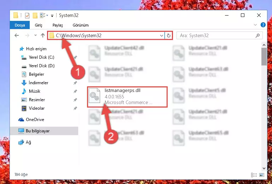272x184 pixels.
Task: Open the Customize Quick Access Toolbar dropdown
Action: point(52,16)
